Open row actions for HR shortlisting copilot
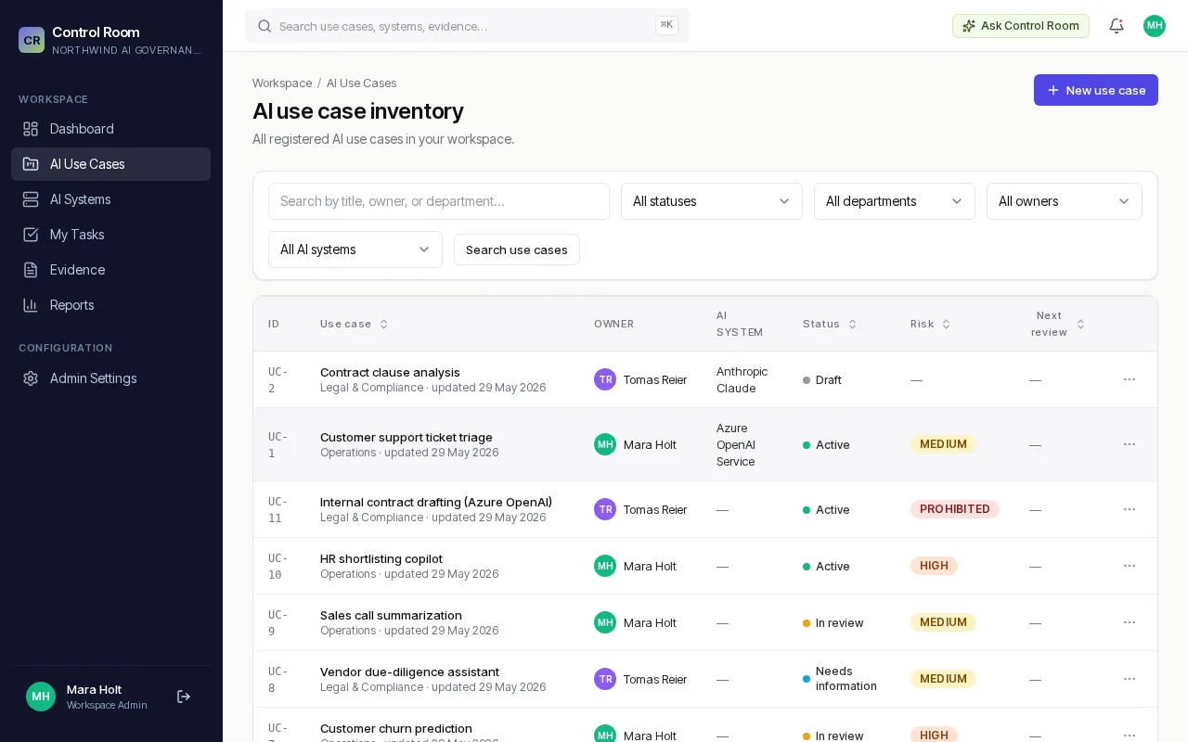The width and height of the screenshot is (1188, 742). tap(1130, 566)
